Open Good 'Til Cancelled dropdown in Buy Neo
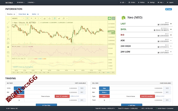The image size is (178, 111). (x=62, y=96)
